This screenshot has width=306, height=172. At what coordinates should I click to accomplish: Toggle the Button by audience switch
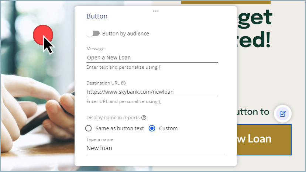pyautogui.click(x=93, y=34)
